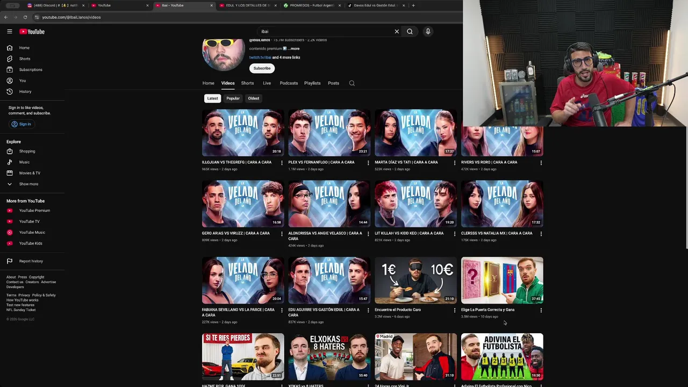
Task: Open the EDU AGUIRRE VS GASTÓN EDUL thumbnail
Action: tap(329, 280)
